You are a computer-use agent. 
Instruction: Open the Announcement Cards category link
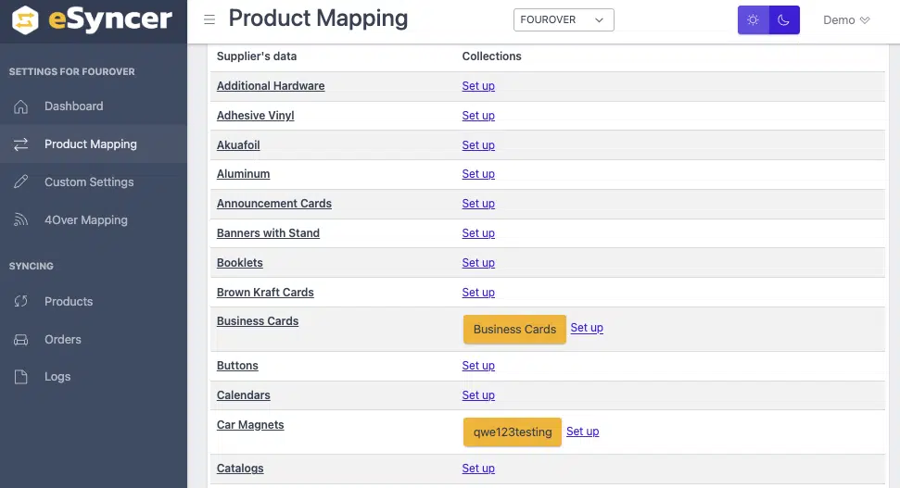click(x=273, y=204)
